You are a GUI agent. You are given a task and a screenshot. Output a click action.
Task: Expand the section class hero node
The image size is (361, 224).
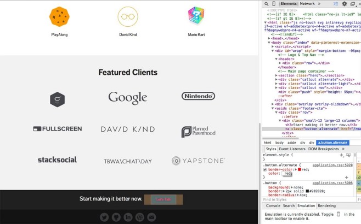click(277, 75)
